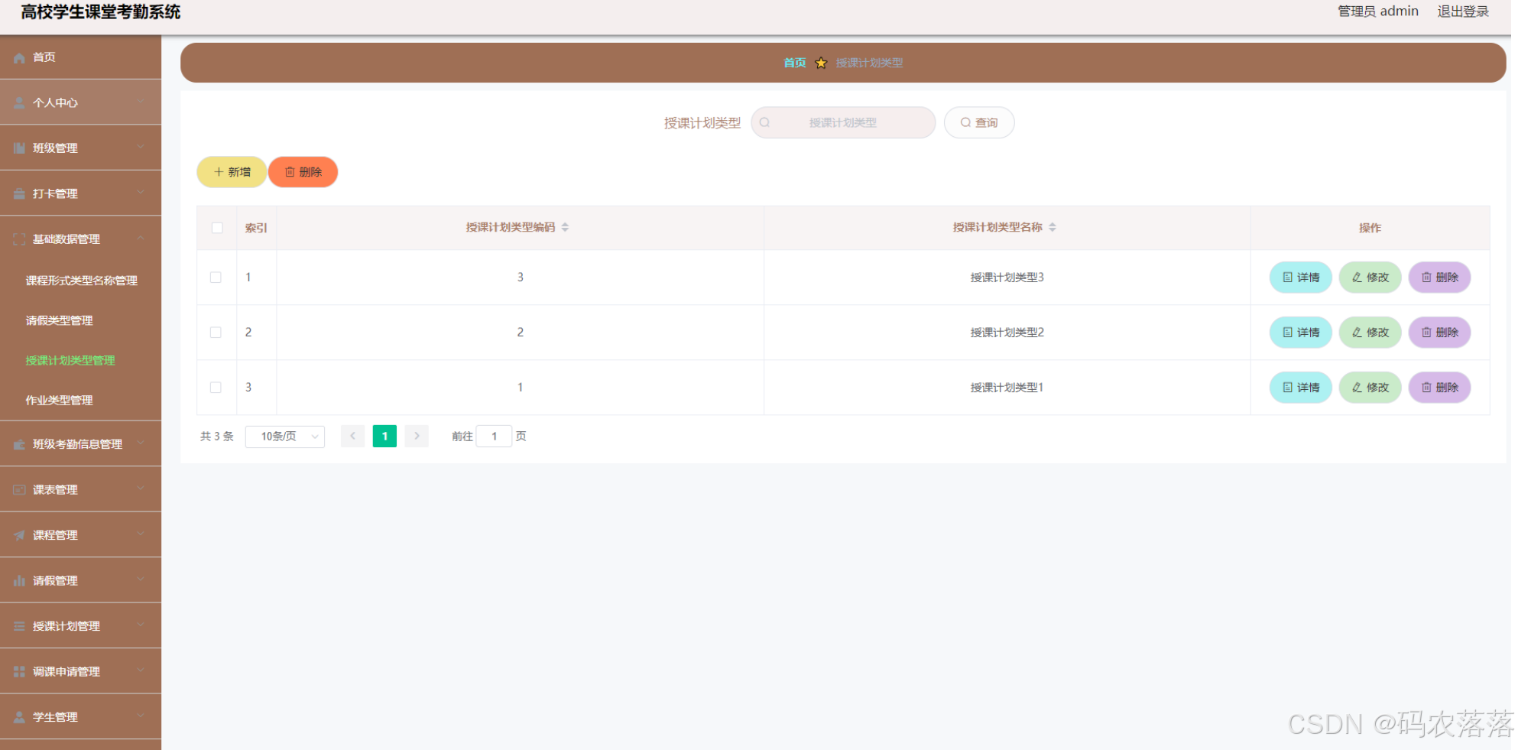Screen dimensions: 1518x750
Task: Expand the 请假管理 chevron
Action: coord(141,580)
